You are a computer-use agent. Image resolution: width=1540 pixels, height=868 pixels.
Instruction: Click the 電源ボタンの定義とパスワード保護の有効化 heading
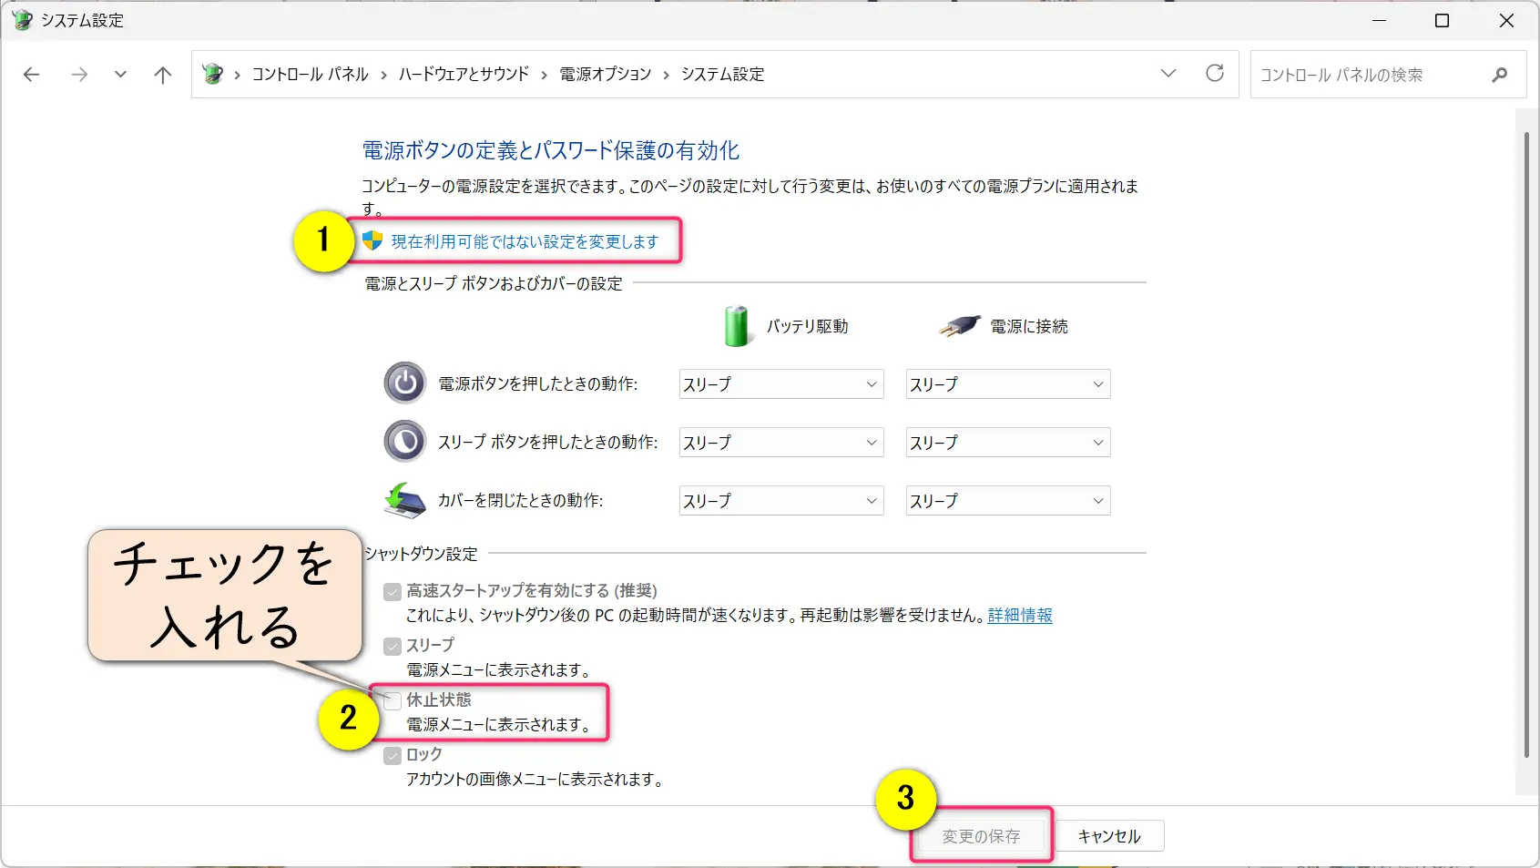(x=551, y=150)
